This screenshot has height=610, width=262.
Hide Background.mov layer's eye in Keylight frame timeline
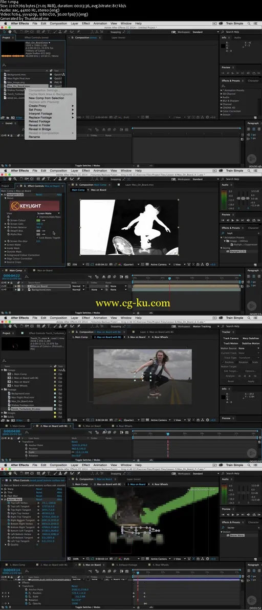[3, 290]
